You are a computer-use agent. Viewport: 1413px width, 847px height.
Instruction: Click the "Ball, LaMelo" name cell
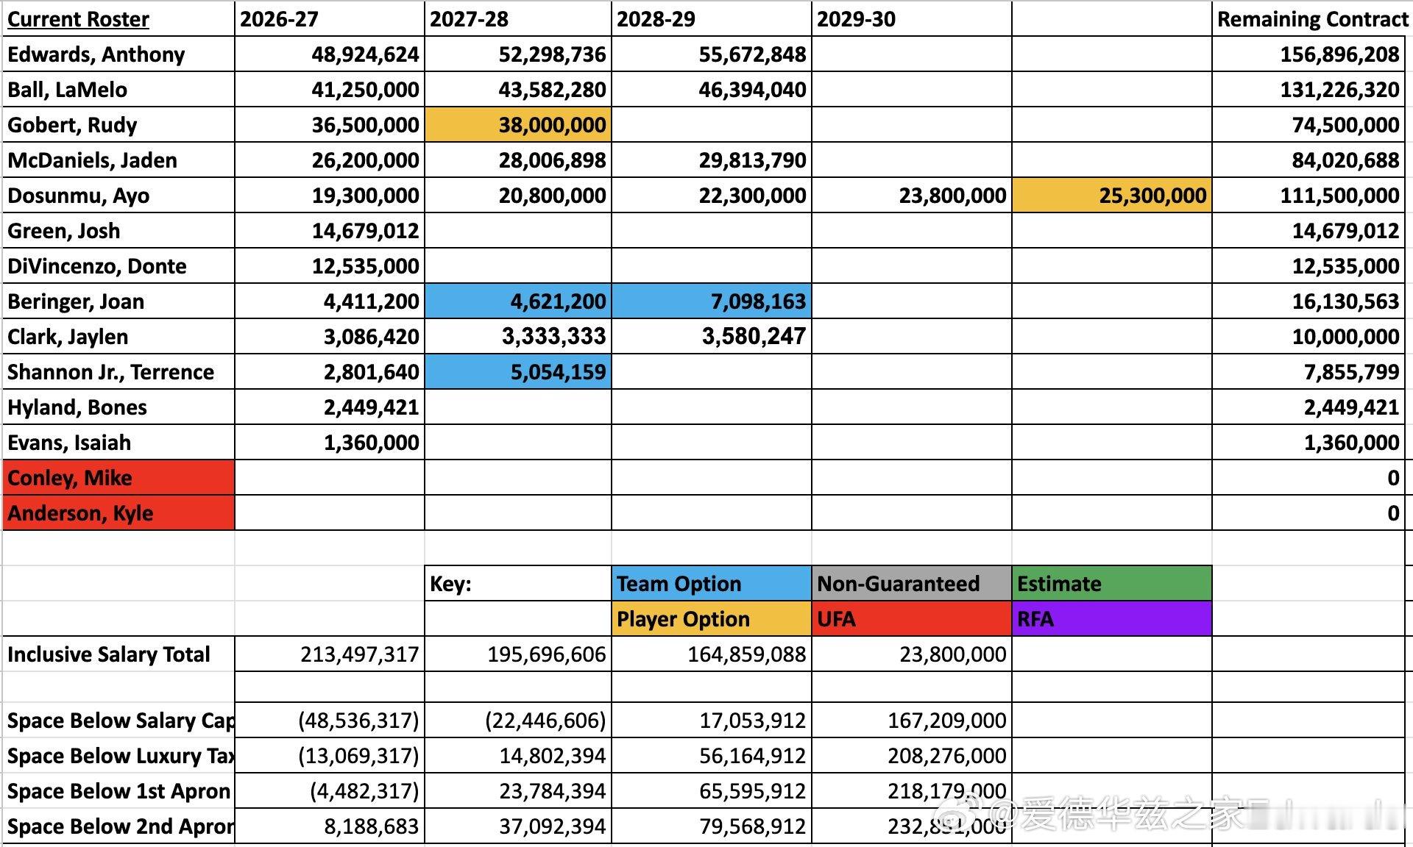point(118,89)
